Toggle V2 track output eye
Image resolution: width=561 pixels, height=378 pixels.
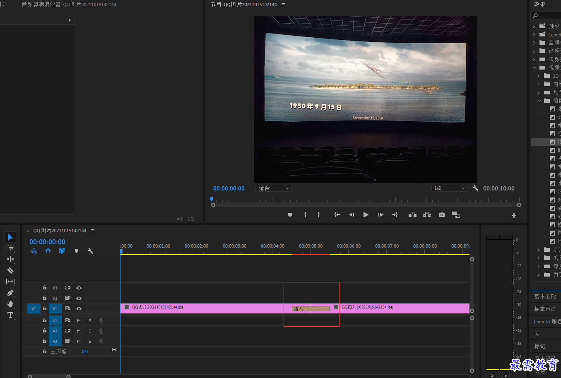click(x=79, y=298)
